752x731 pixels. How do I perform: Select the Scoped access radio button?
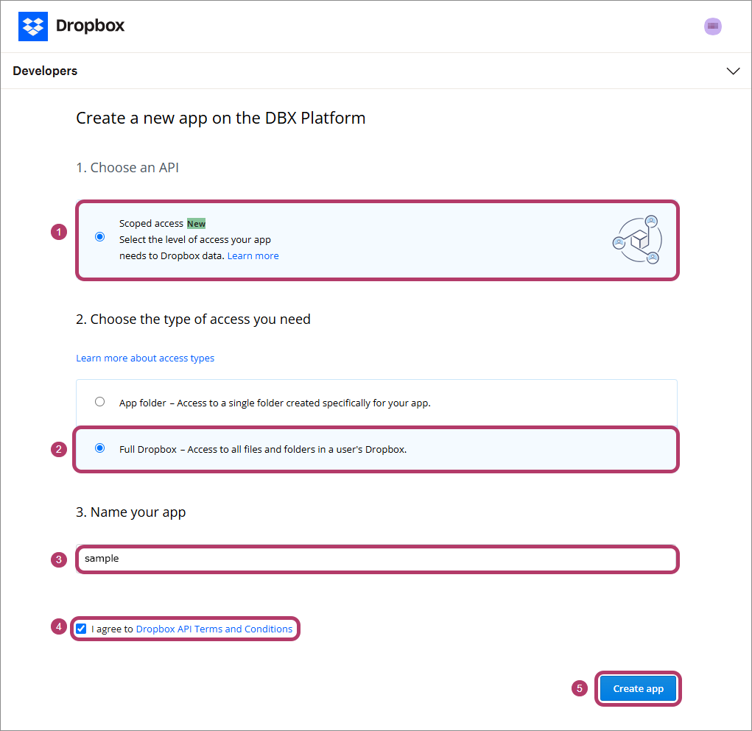(100, 237)
